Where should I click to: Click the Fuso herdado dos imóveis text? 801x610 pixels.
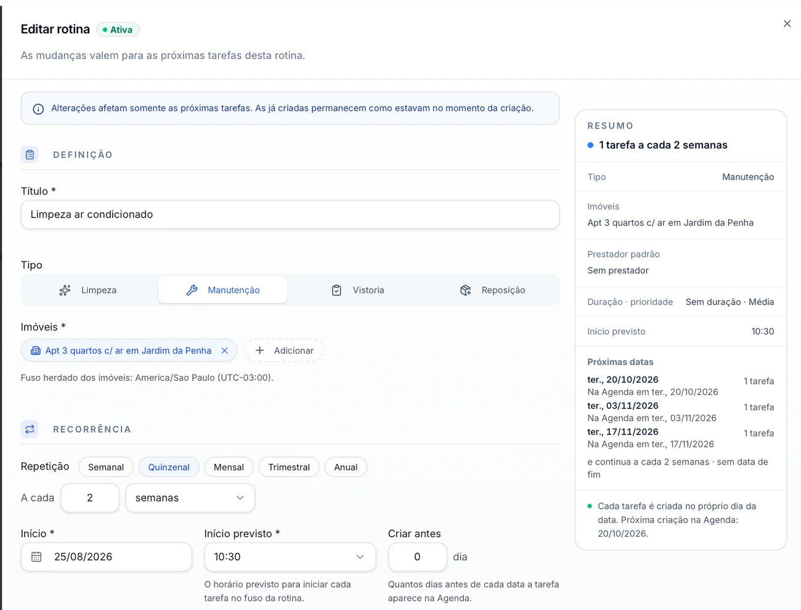click(x=147, y=378)
